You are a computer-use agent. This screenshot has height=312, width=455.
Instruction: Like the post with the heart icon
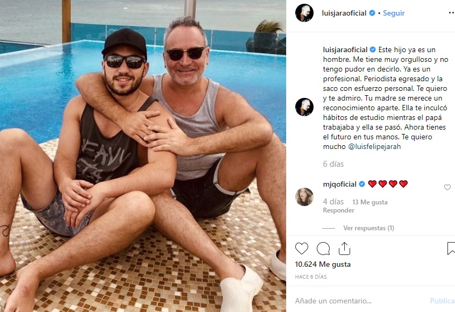coord(302,249)
